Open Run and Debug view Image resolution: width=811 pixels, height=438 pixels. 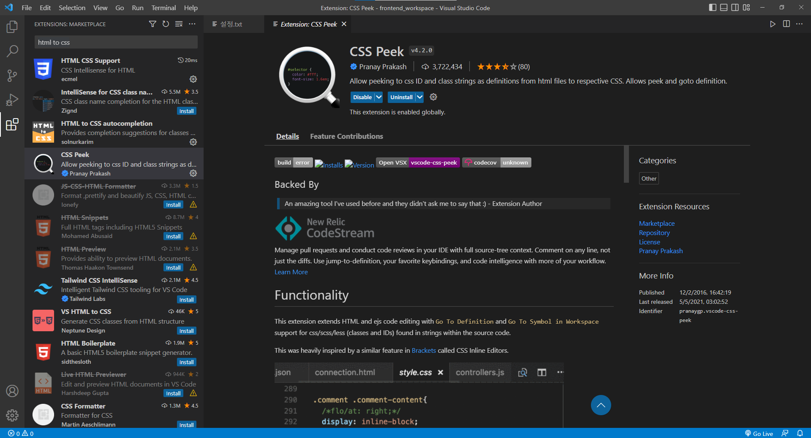point(12,100)
